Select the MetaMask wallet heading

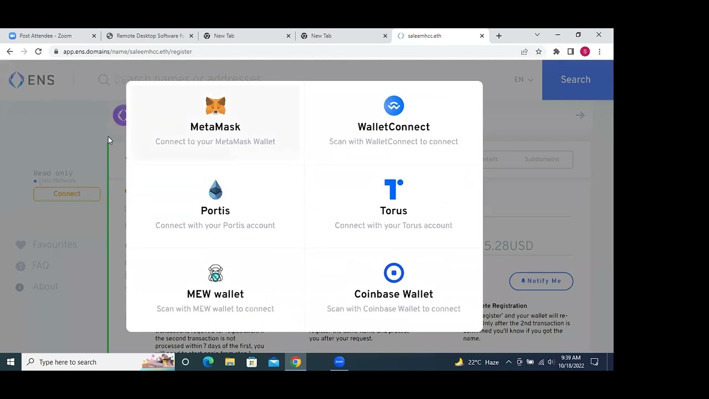tap(215, 127)
